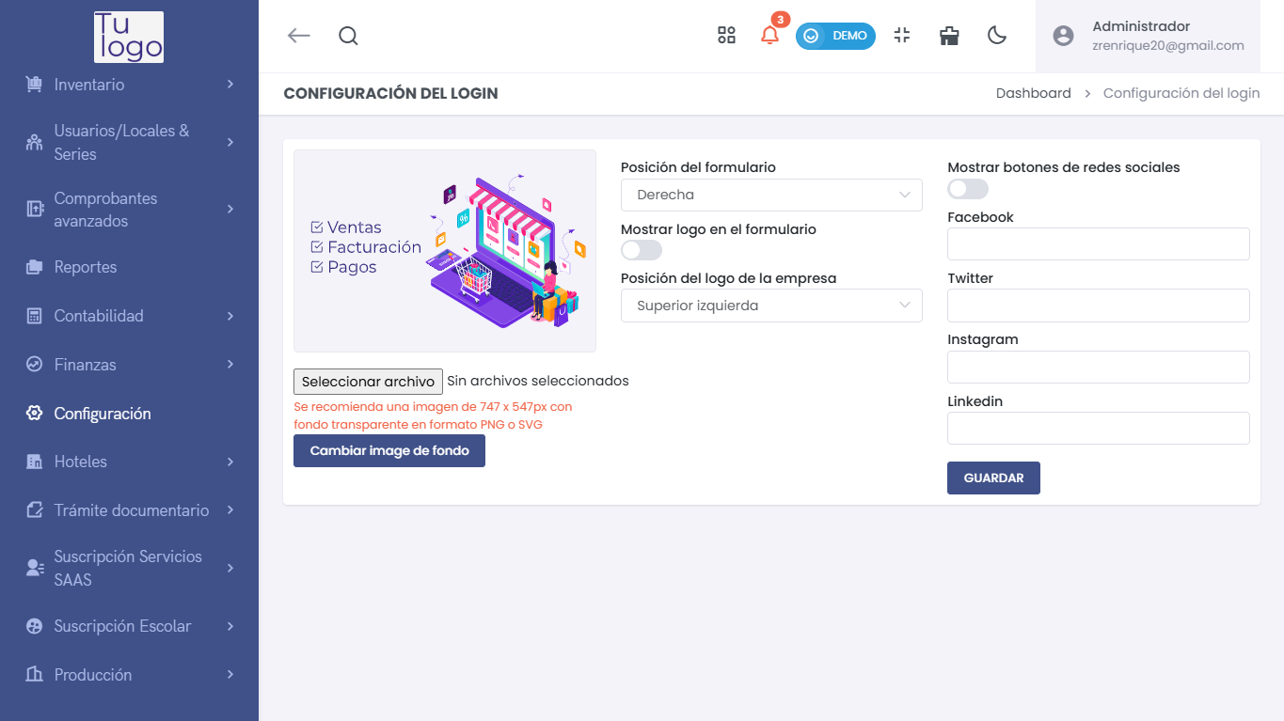Screen dimensions: 1284x721
Task: Click inside the Facebook input field
Action: coord(1098,243)
